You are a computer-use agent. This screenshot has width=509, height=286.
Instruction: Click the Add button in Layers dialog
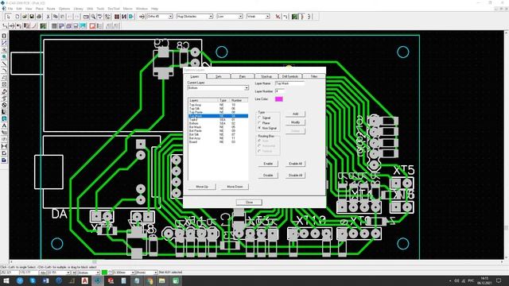point(295,114)
